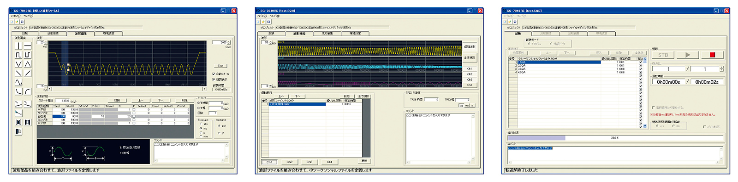Uncheck the enable checkbox for row 1SQA

coord(641,62)
